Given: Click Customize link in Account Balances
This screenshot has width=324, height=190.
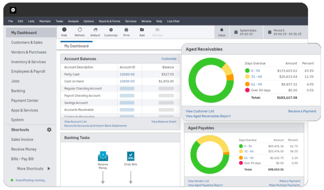Looking at the screenshot, I should tap(169, 59).
